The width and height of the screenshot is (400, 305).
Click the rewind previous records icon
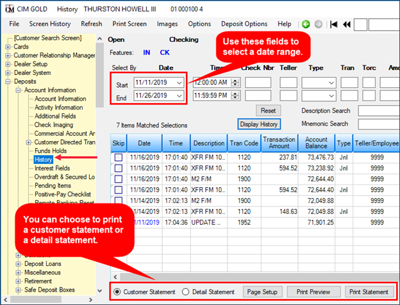tap(346, 24)
